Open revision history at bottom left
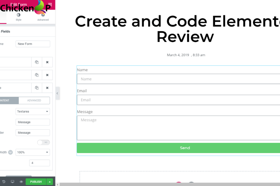Viewport: 280px width, 186px height. click(x=4, y=182)
